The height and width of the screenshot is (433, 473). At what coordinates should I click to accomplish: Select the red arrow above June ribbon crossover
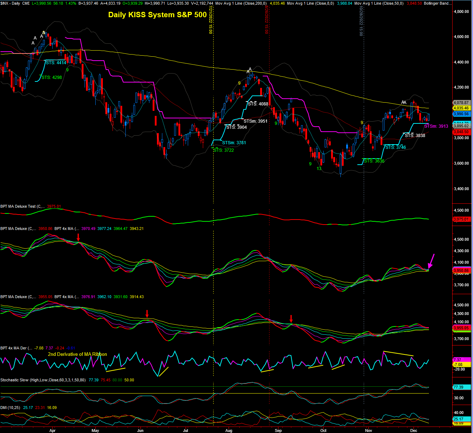(x=147, y=314)
